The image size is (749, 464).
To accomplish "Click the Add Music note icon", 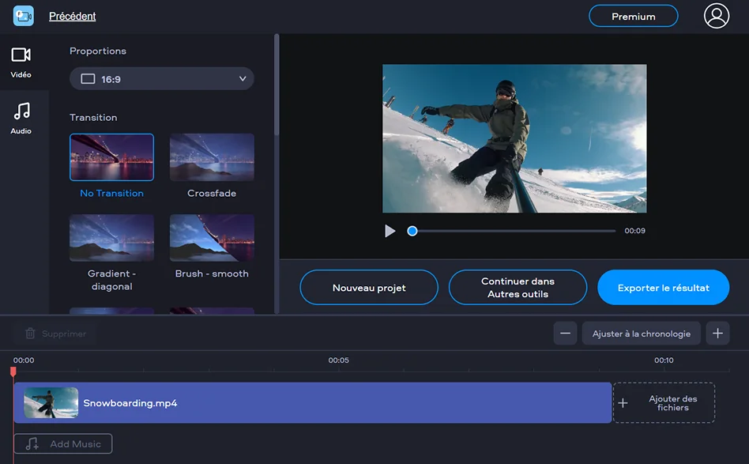I will click(x=32, y=444).
